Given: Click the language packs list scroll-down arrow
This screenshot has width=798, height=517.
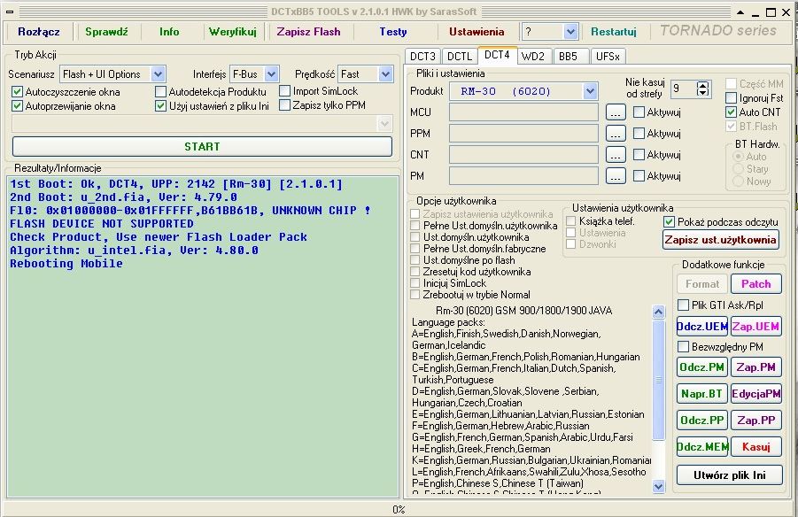Looking at the screenshot, I should click(659, 486).
